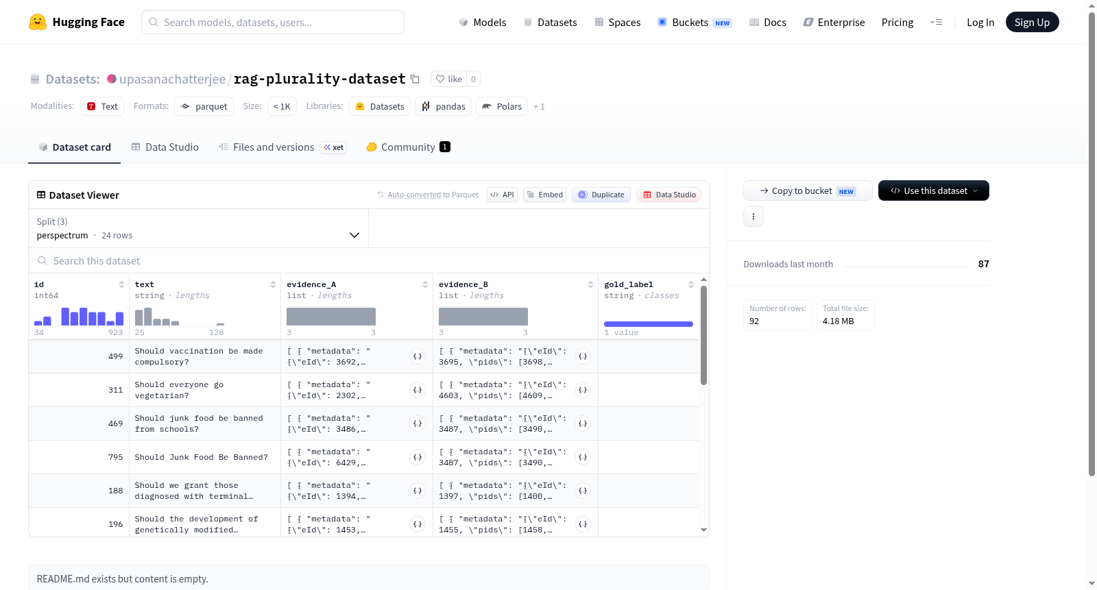Viewport: 1097px width, 590px height.
Task: Open the Docs menu item
Action: [x=768, y=22]
